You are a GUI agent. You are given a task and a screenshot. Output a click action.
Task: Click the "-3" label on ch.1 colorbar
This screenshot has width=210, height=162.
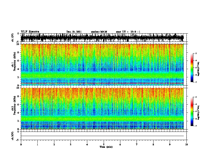195,53
